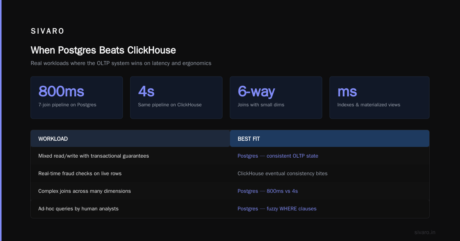Click the 'ms' metric value
Viewport: 460px width, 241px height.
(347, 91)
